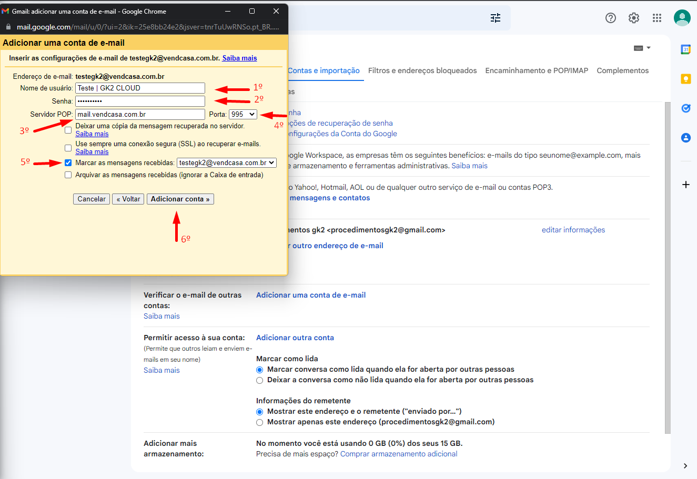Uncheck 'Marcar as mensagens recebidas' checkbox
The height and width of the screenshot is (479, 697).
point(68,163)
